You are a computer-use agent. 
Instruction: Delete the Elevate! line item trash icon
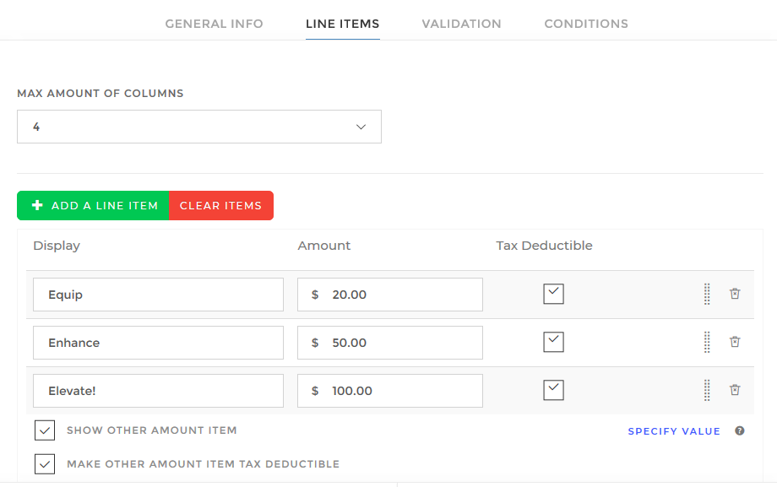(735, 390)
